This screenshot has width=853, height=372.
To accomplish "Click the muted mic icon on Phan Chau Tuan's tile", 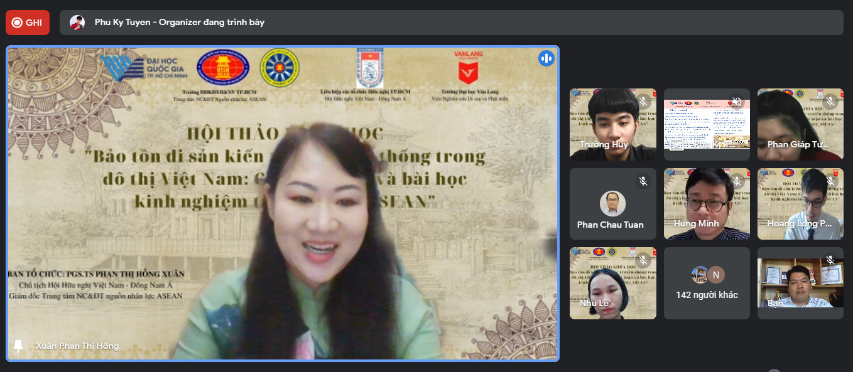I will coord(643,181).
